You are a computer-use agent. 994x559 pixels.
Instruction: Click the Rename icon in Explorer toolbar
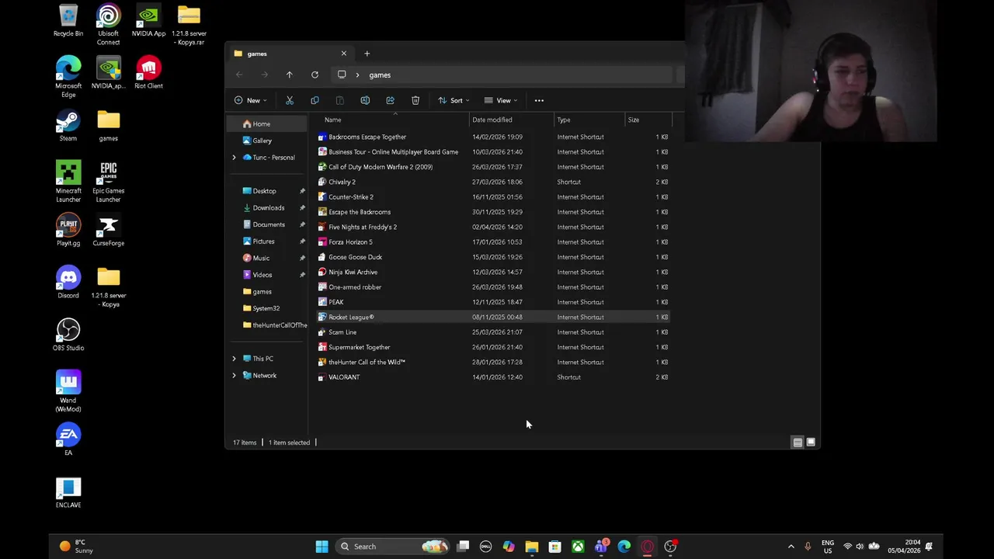(365, 100)
